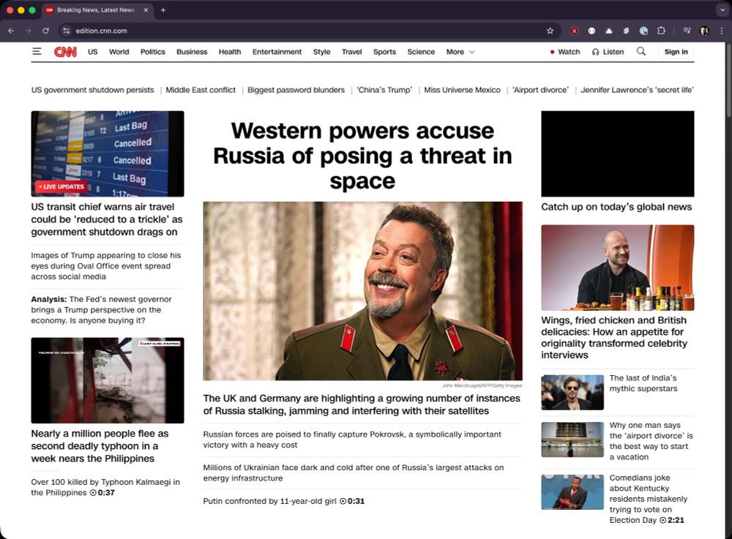Switch to the Politics section
Screen dimensions: 732x539
click(152, 52)
